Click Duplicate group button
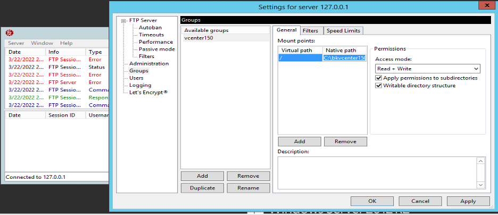The image size is (498, 215). [x=202, y=188]
